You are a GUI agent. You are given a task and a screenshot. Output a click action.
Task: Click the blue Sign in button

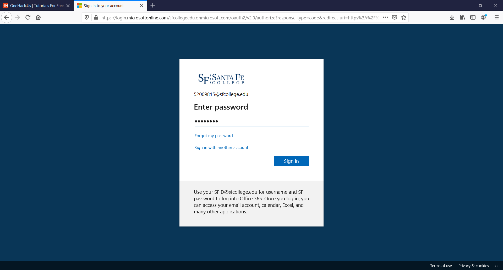click(291, 161)
